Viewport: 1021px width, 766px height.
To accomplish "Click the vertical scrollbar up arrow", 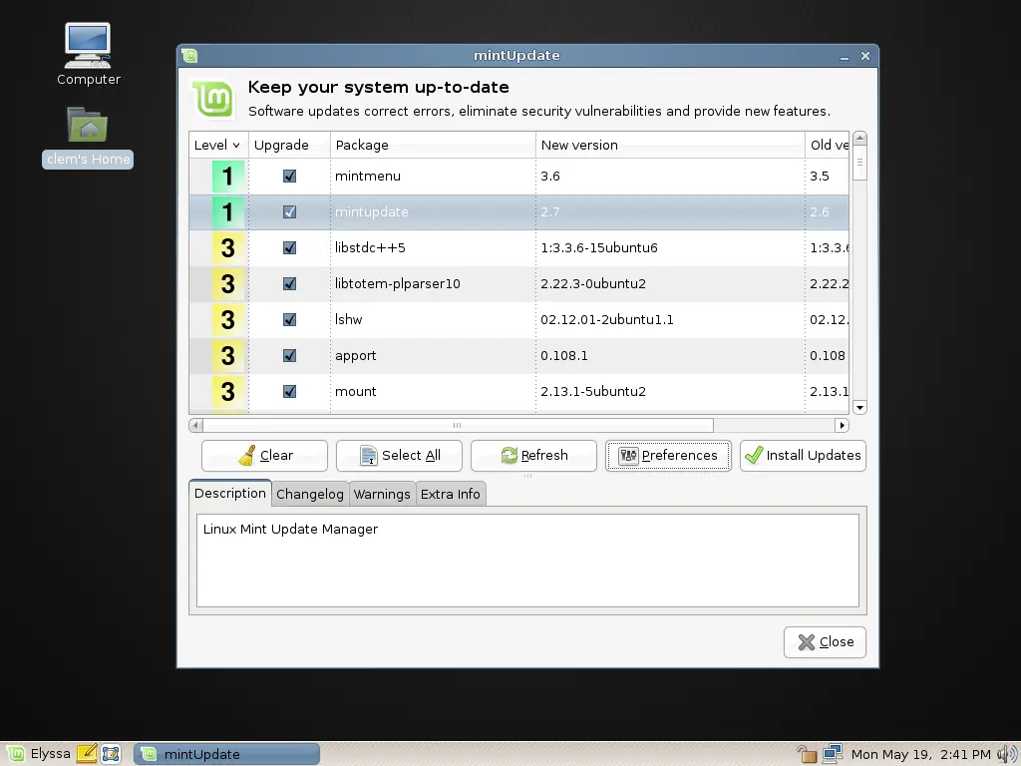I will pos(859,138).
